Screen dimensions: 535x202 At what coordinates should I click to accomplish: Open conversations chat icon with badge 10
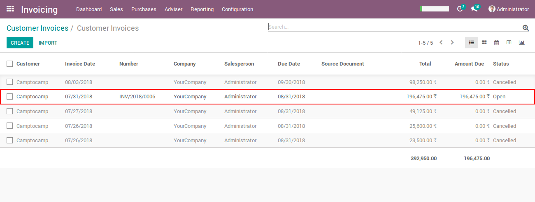[x=475, y=9]
